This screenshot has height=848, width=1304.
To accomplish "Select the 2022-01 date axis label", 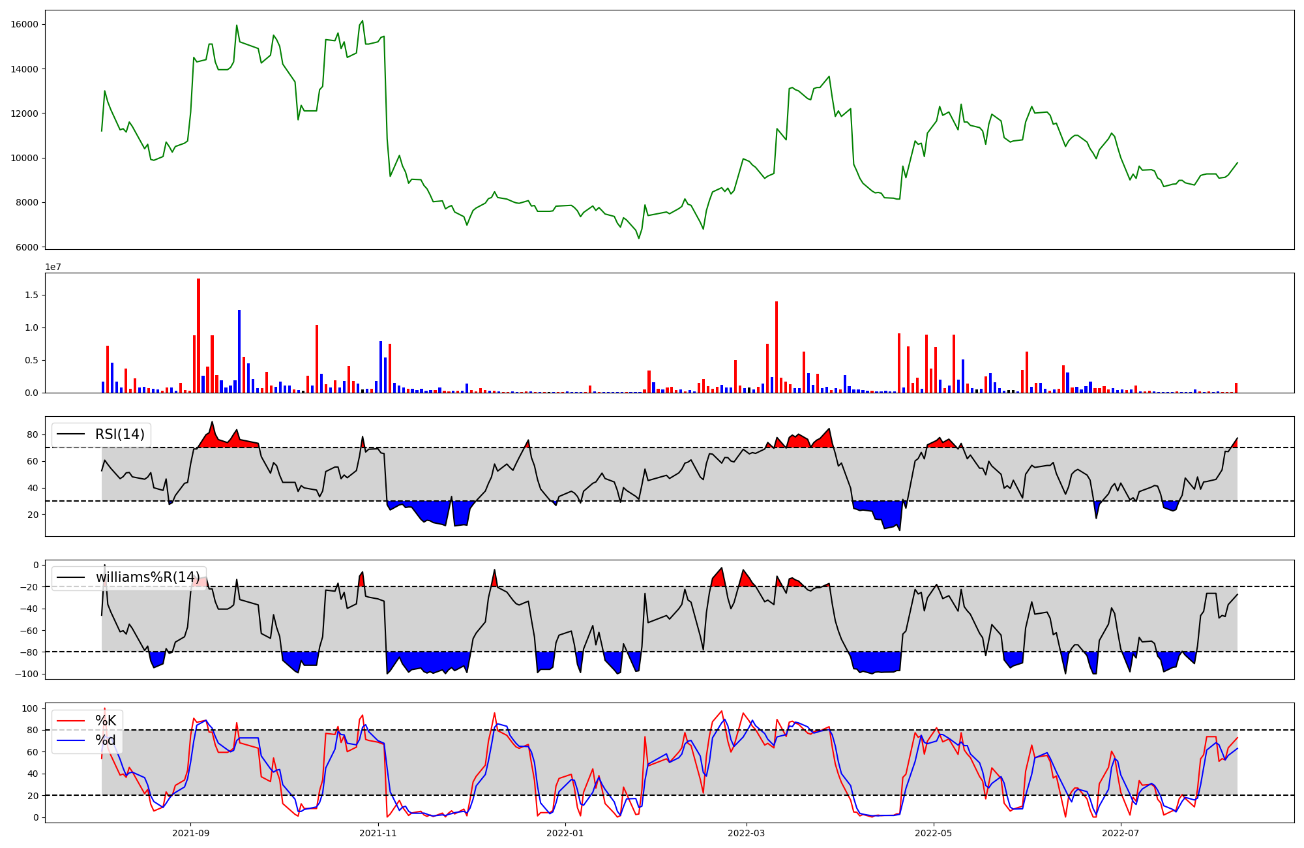I will (x=565, y=833).
